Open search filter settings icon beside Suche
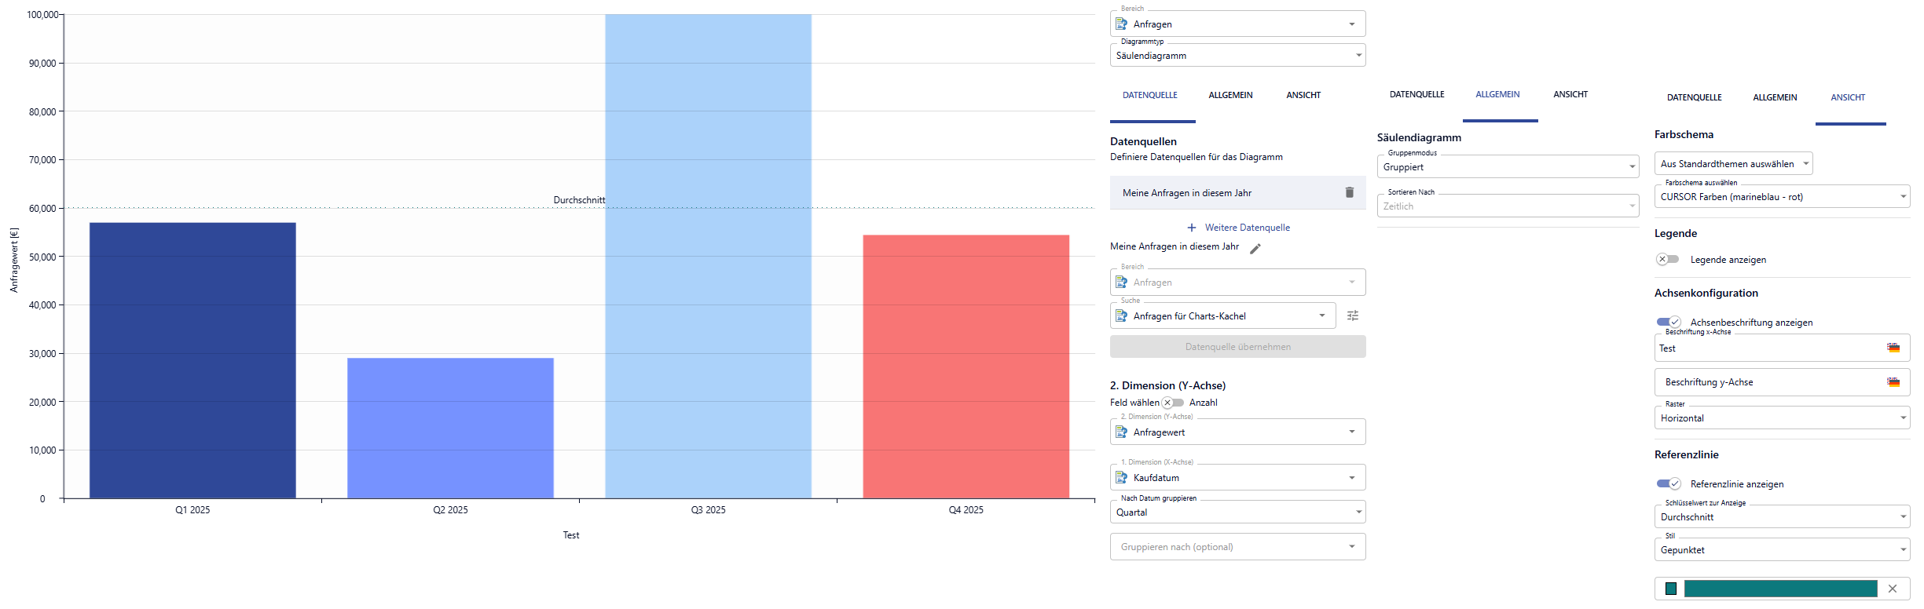1924x609 pixels. point(1353,315)
